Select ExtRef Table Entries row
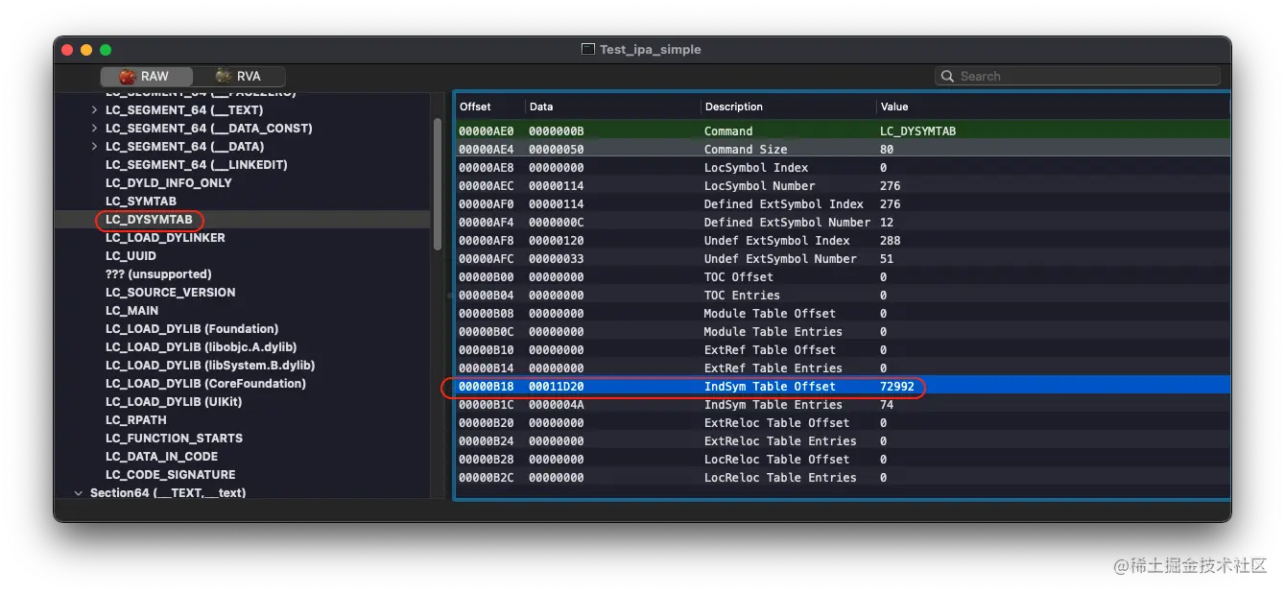1285x593 pixels. [x=843, y=368]
